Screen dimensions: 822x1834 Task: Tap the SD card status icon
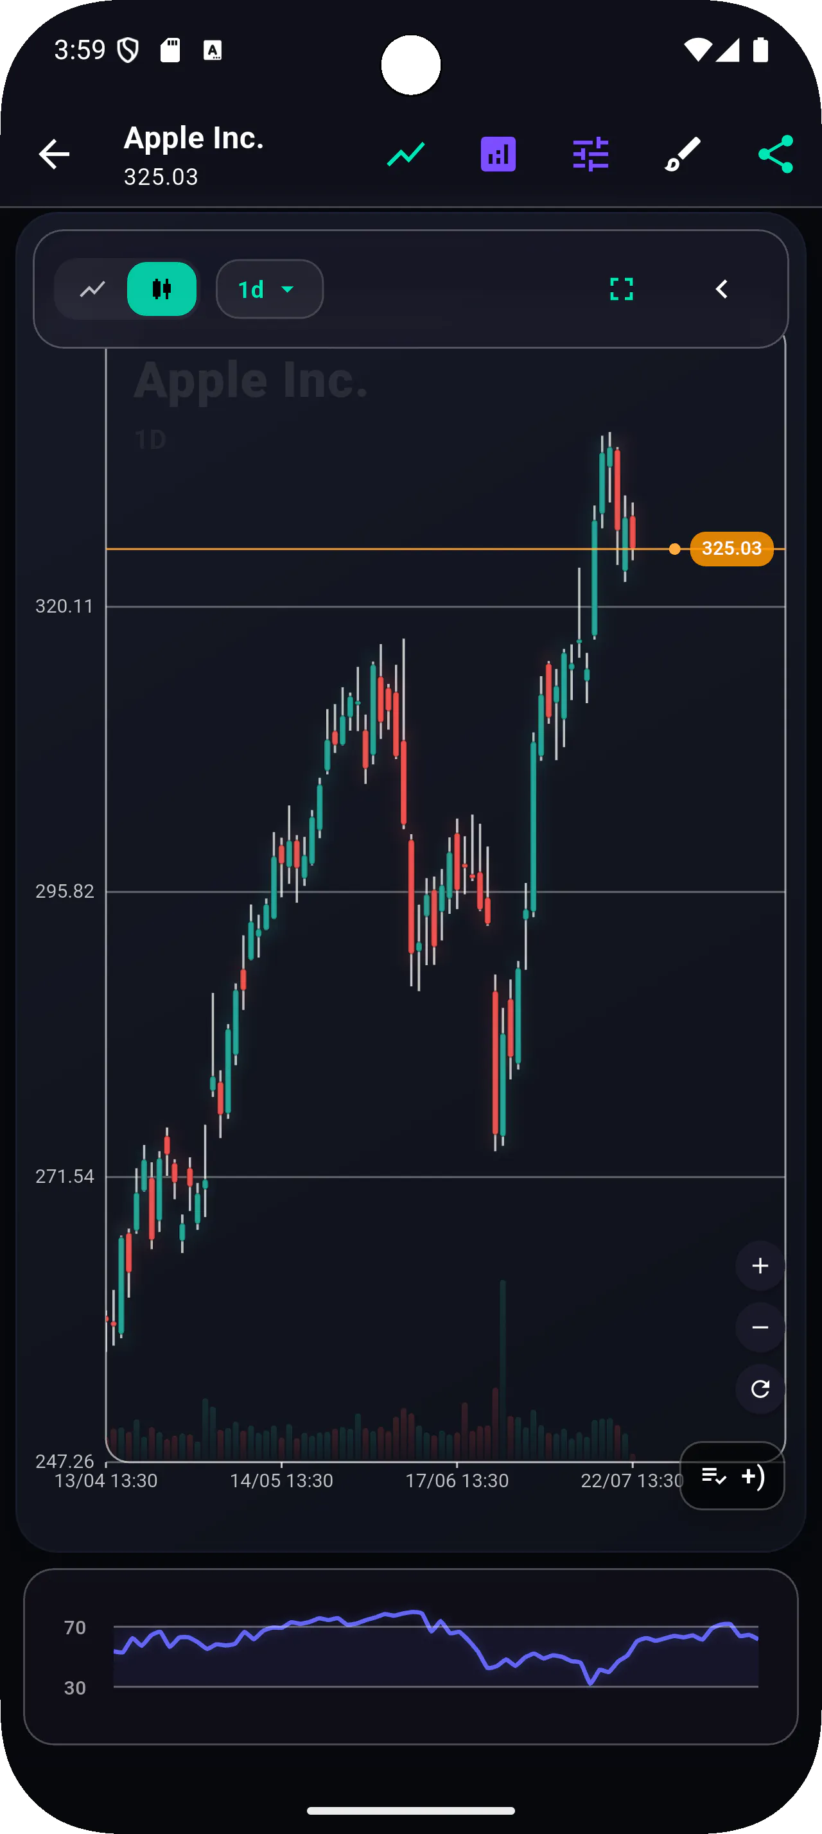[x=170, y=50]
